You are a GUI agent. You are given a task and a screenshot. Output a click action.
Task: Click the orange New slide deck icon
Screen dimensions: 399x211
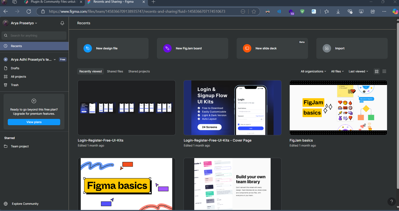(x=247, y=48)
